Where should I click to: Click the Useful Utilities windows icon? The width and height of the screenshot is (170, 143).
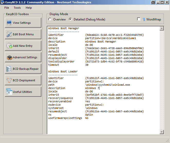pos(9,92)
